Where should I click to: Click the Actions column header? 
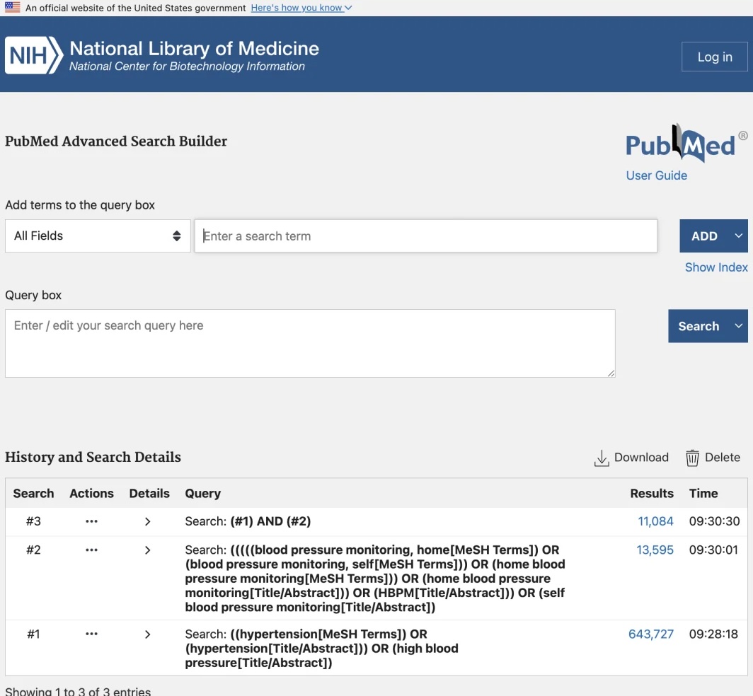(92, 494)
